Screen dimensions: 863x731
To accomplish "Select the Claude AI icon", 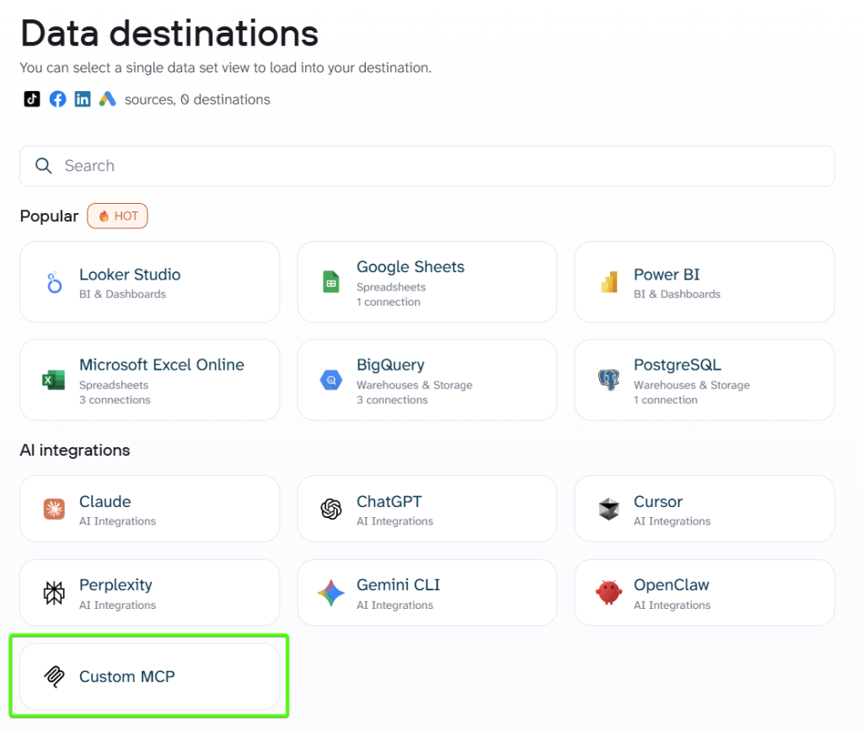I will pyautogui.click(x=53, y=509).
